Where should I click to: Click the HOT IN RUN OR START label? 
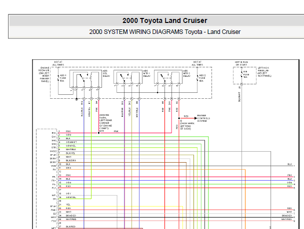click(x=241, y=63)
